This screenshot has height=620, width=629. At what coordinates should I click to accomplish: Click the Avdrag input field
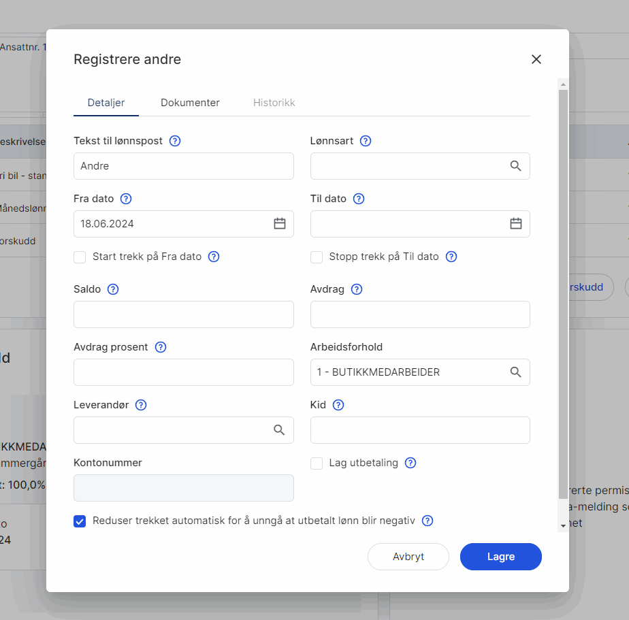(420, 314)
